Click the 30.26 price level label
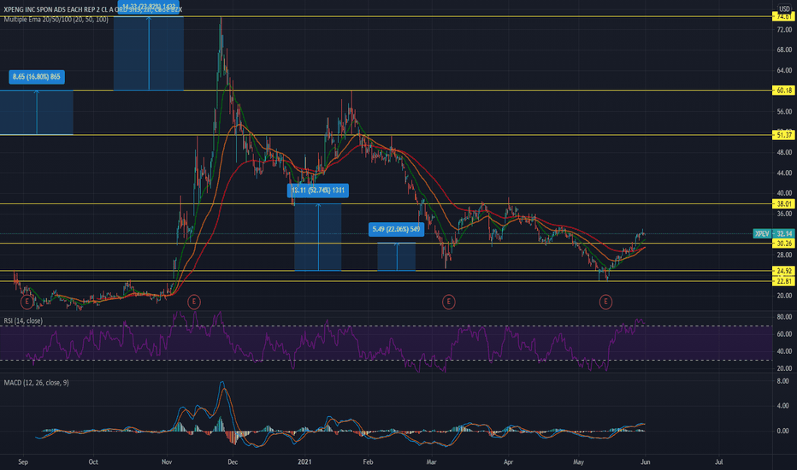 click(x=783, y=244)
